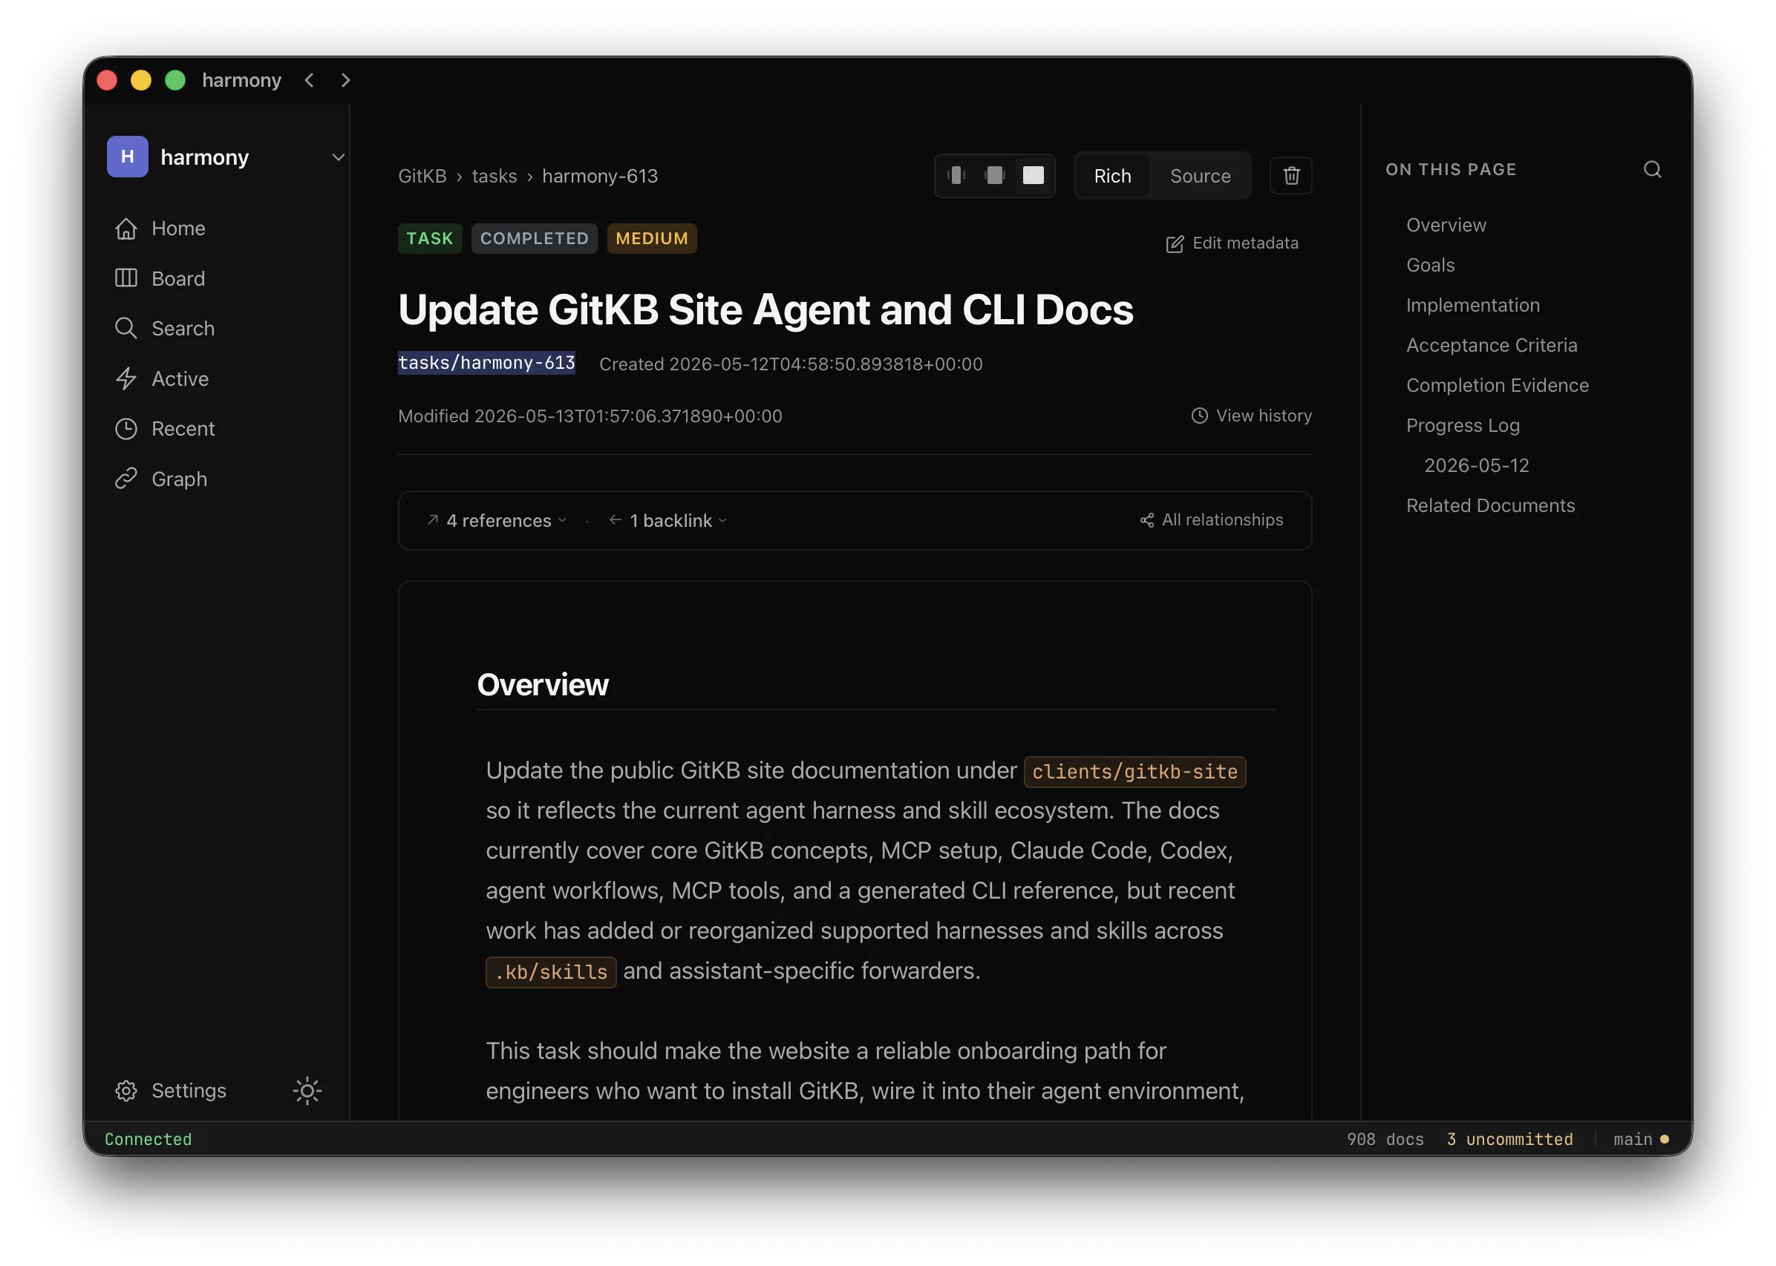Click harmony-613 breadcrumb
Image resolution: width=1776 pixels, height=1266 pixels.
click(x=600, y=176)
